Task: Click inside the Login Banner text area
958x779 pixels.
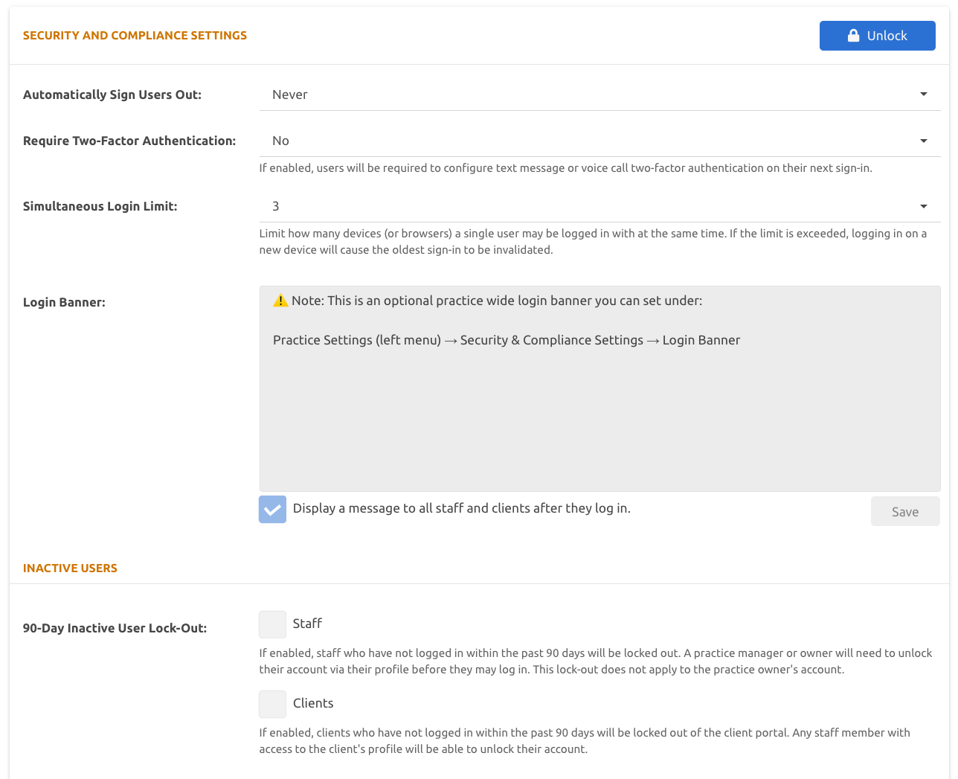Action: click(599, 417)
